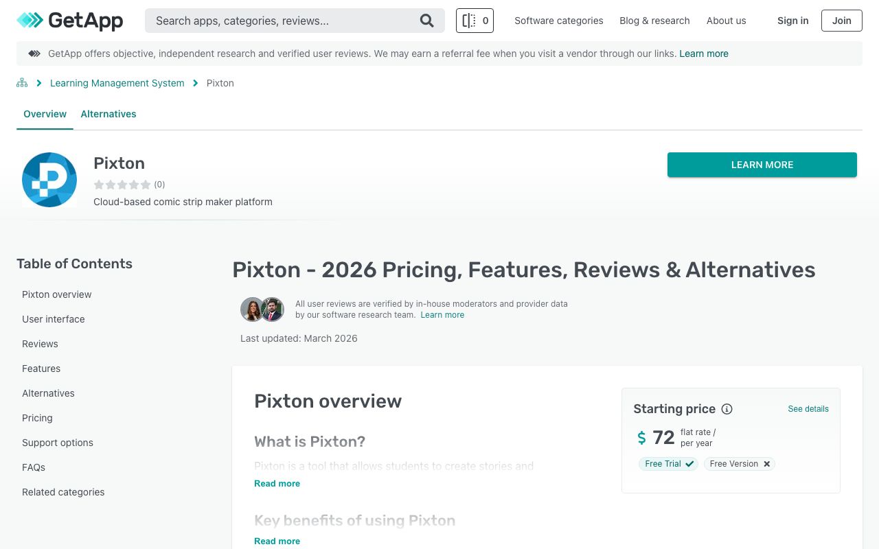Click the Last updated March 2026 text
Viewport: 879px width, 549px height.
click(299, 338)
